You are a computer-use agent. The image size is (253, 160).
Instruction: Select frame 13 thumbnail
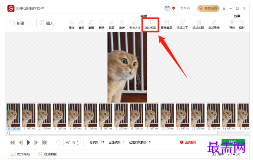pos(213,115)
